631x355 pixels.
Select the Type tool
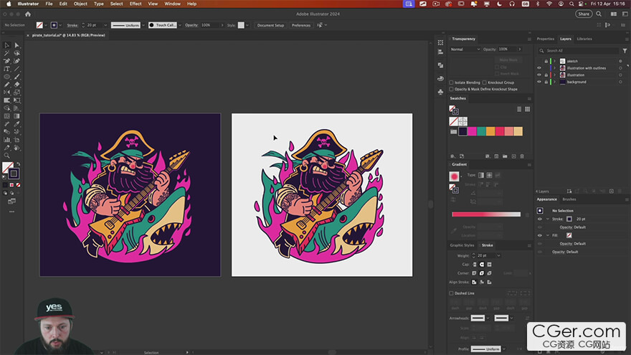click(x=7, y=69)
